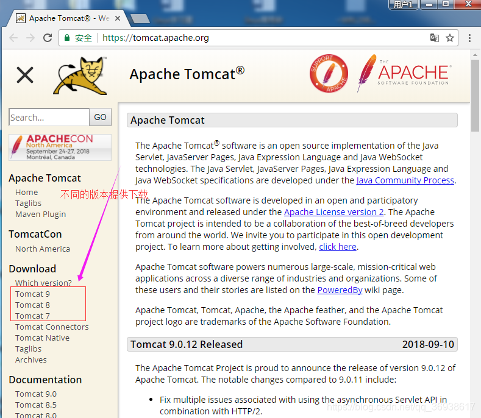
Task: Open the Which version? link
Action: pyautogui.click(x=43, y=283)
